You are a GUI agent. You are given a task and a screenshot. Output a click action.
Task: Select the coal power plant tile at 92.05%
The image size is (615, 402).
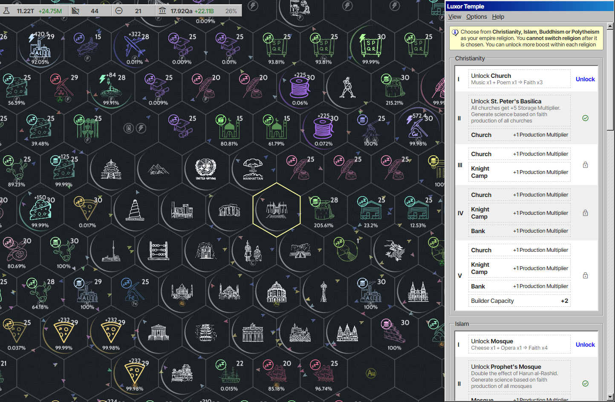[40, 46]
